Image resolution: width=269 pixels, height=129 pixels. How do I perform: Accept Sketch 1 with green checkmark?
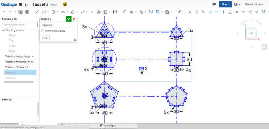(x=69, y=19)
